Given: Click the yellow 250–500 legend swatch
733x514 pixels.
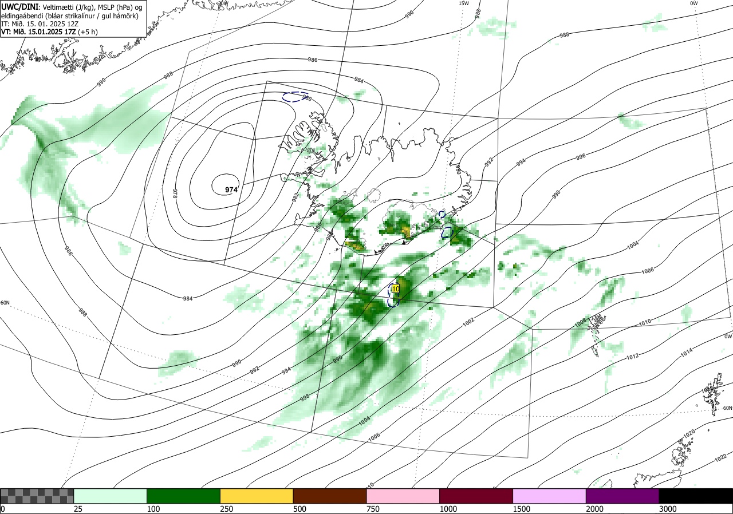Looking at the screenshot, I should 257,496.
